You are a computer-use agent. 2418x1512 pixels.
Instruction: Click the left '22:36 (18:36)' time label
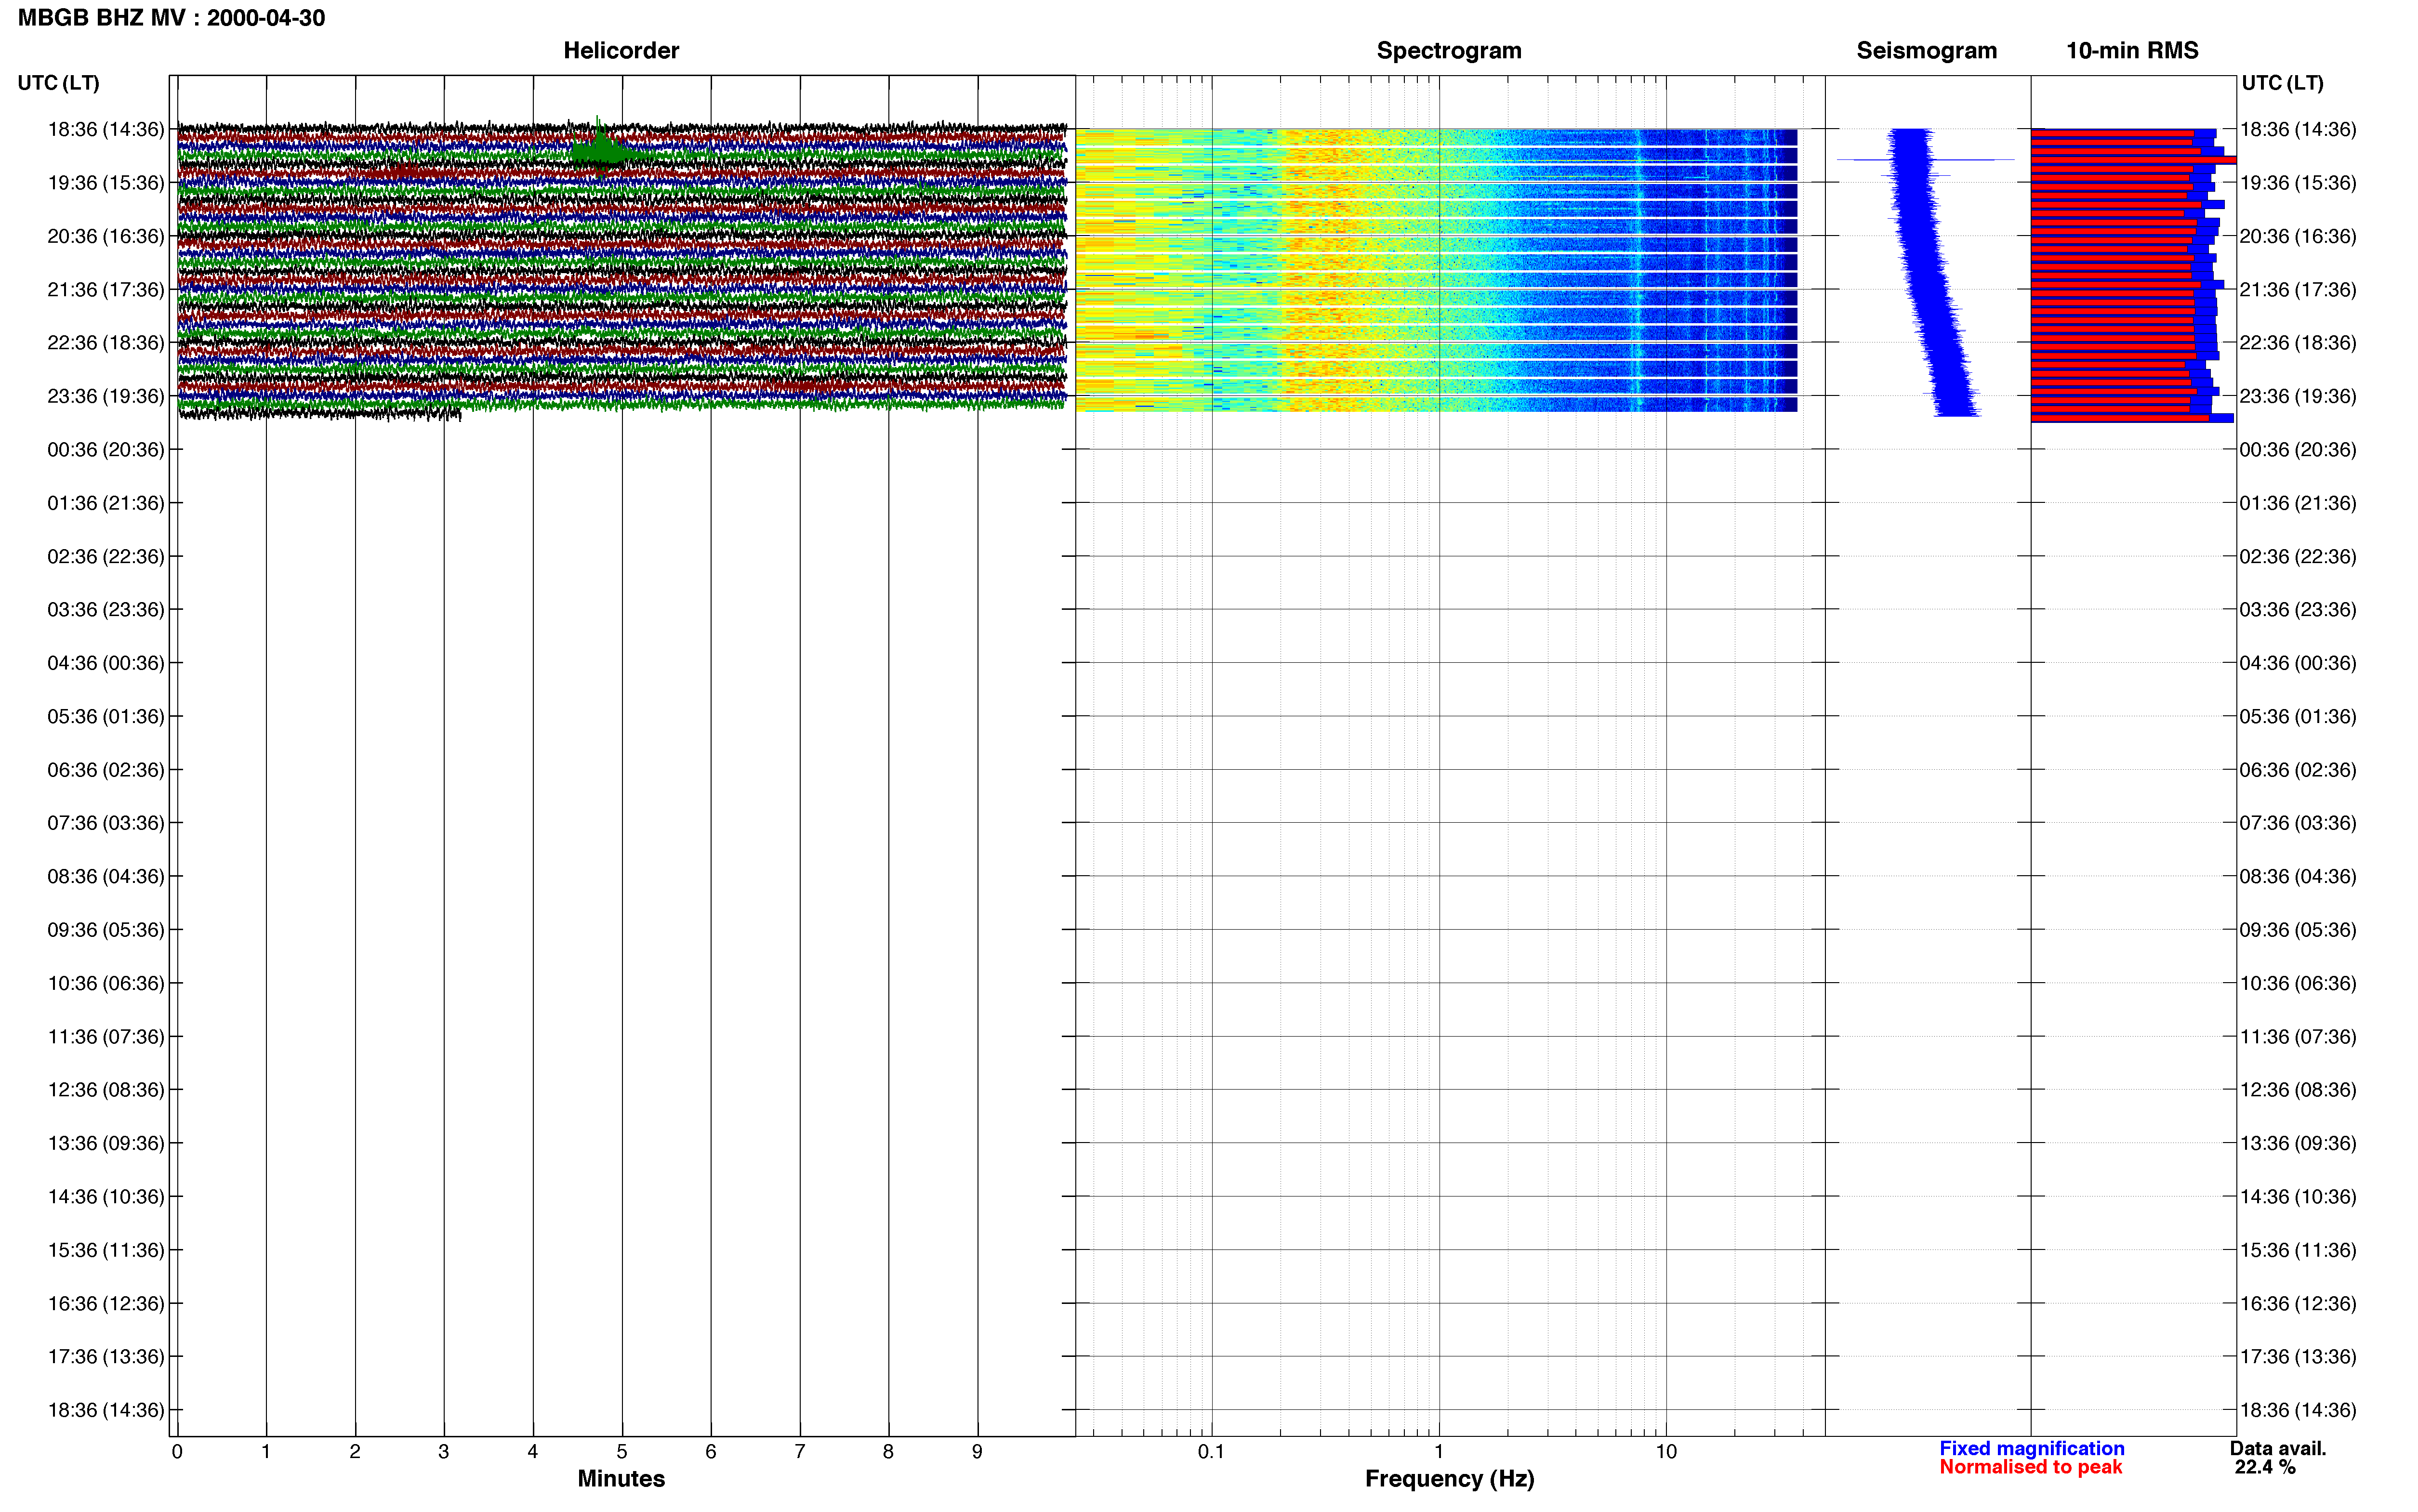[x=106, y=343]
